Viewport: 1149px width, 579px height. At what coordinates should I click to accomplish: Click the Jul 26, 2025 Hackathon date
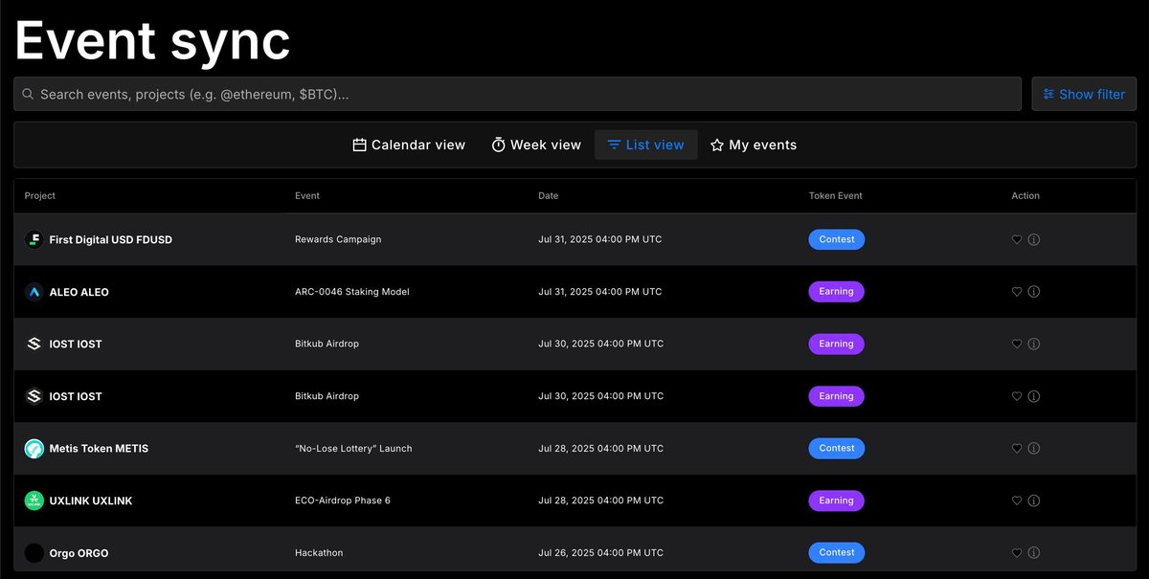(x=600, y=553)
